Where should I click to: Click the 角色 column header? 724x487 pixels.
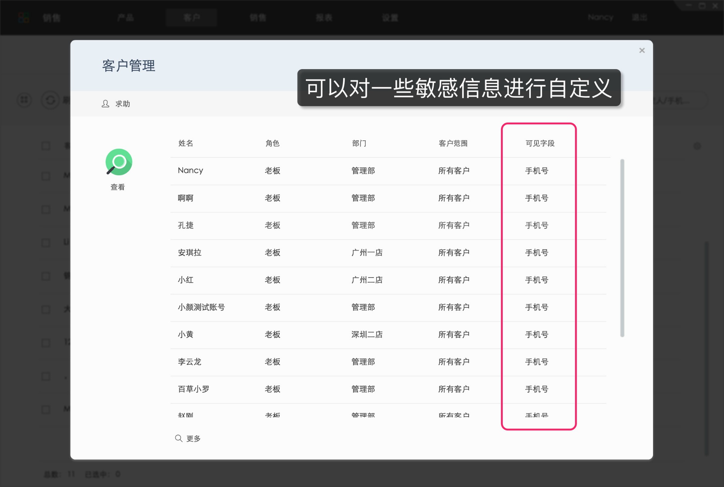click(273, 143)
